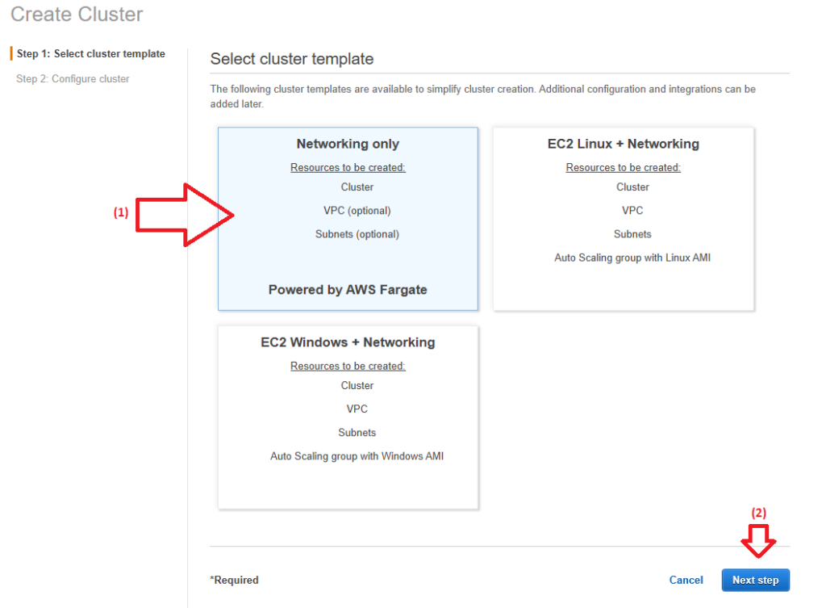Click the Select cluster template section heading
Viewport: 826px width, 608px height.
point(292,59)
